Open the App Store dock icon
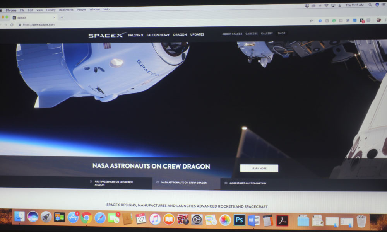 [73, 217]
